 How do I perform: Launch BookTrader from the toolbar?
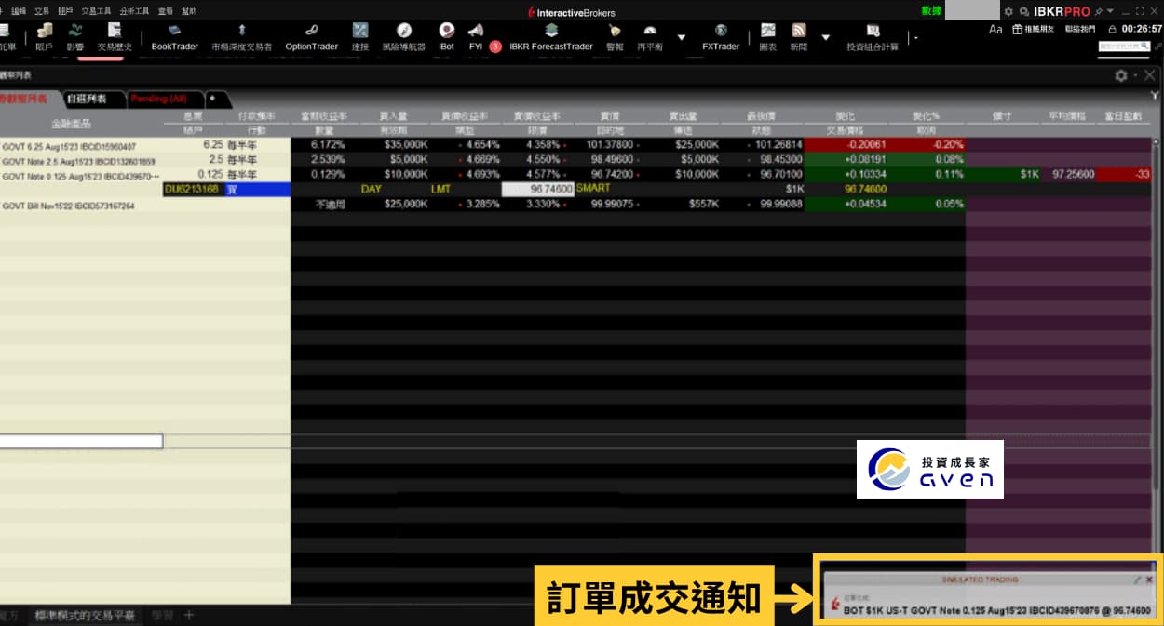(175, 36)
